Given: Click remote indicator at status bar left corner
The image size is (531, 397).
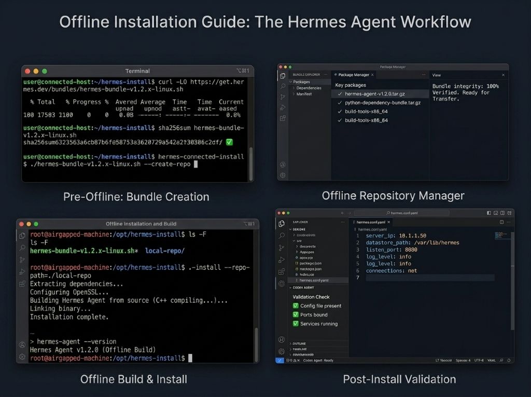Looking at the screenshot, I should pyautogui.click(x=280, y=360).
